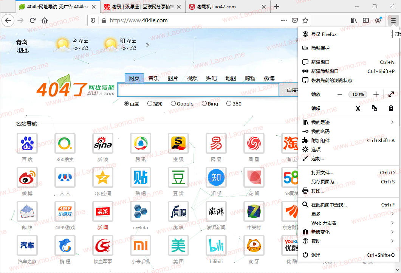Click the reload page icon
This screenshot has width=401, height=273.
[x=33, y=20]
